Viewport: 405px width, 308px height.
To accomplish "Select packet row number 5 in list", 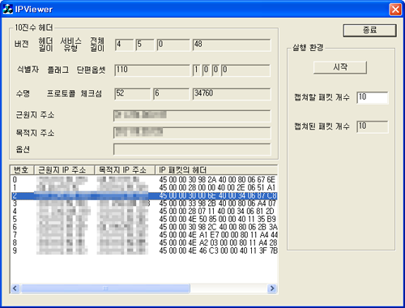I will [x=144, y=219].
